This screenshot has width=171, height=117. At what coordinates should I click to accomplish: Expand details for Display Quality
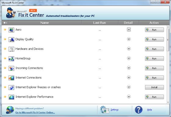click(129, 39)
